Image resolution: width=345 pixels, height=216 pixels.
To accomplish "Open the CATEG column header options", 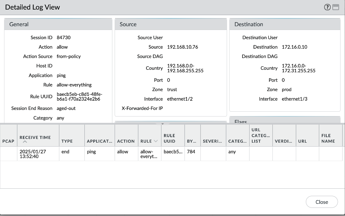I will click(x=238, y=140).
